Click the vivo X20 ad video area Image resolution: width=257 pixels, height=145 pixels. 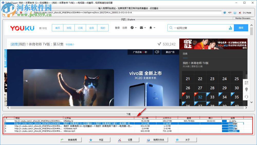click(93, 78)
